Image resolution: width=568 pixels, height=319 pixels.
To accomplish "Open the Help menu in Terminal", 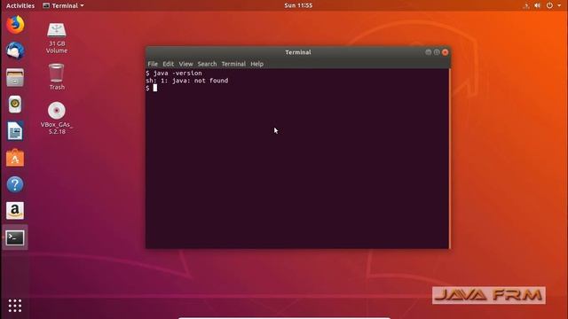I will 256,64.
